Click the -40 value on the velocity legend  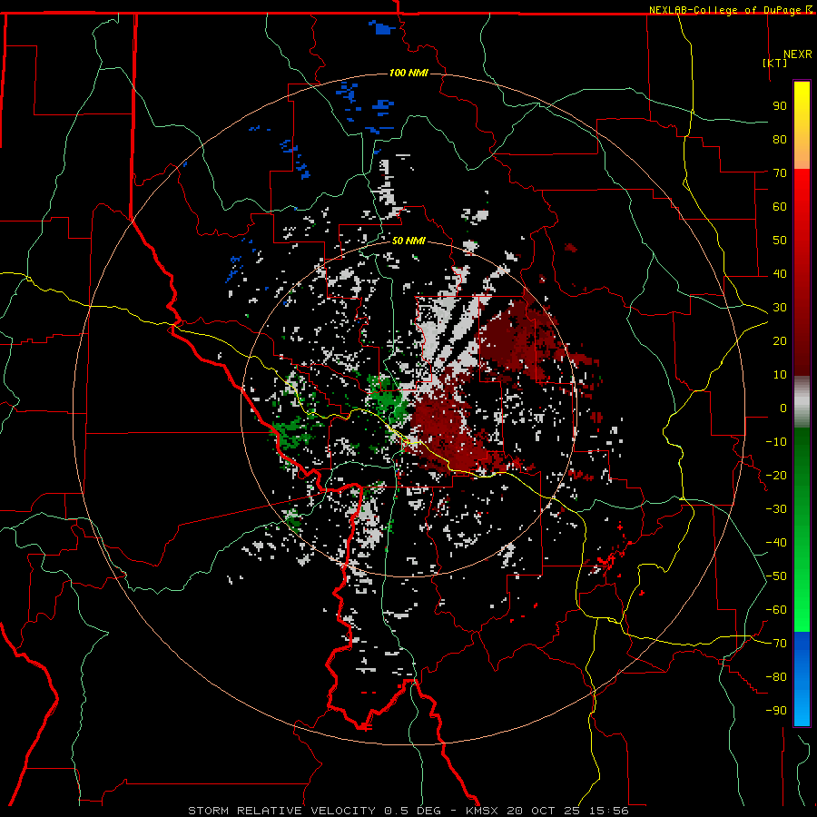(776, 543)
